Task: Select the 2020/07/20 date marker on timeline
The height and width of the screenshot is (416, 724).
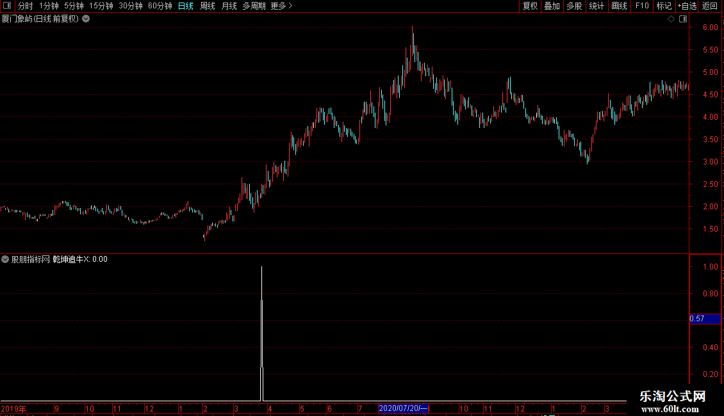Action: coord(404,408)
